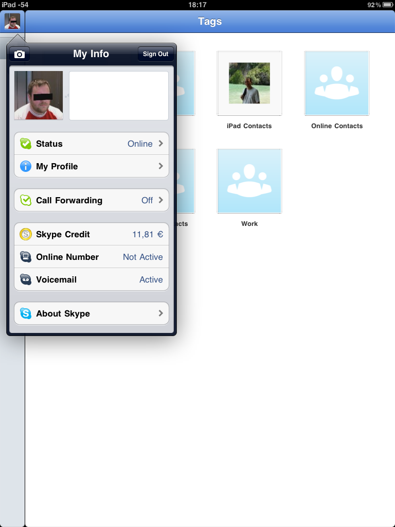The image size is (395, 527).
Task: Tap the profile photo in My Info
Action: tap(39, 96)
